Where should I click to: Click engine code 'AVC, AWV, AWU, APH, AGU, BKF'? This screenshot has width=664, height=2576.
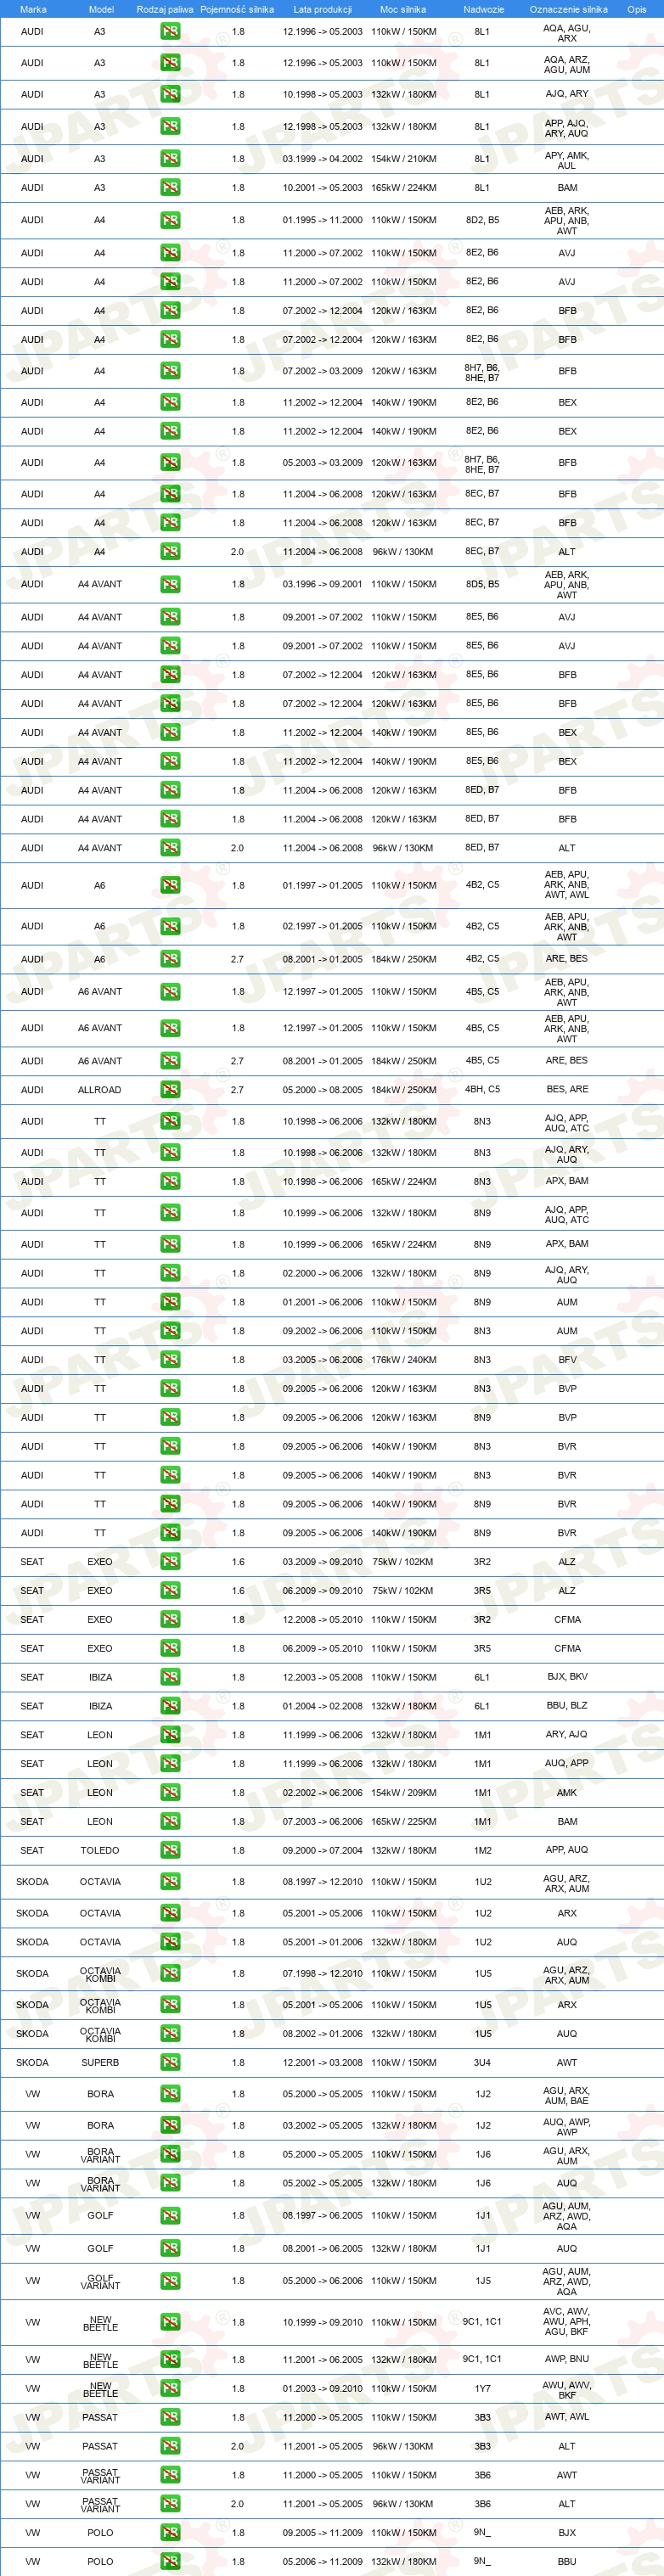click(x=567, y=2322)
